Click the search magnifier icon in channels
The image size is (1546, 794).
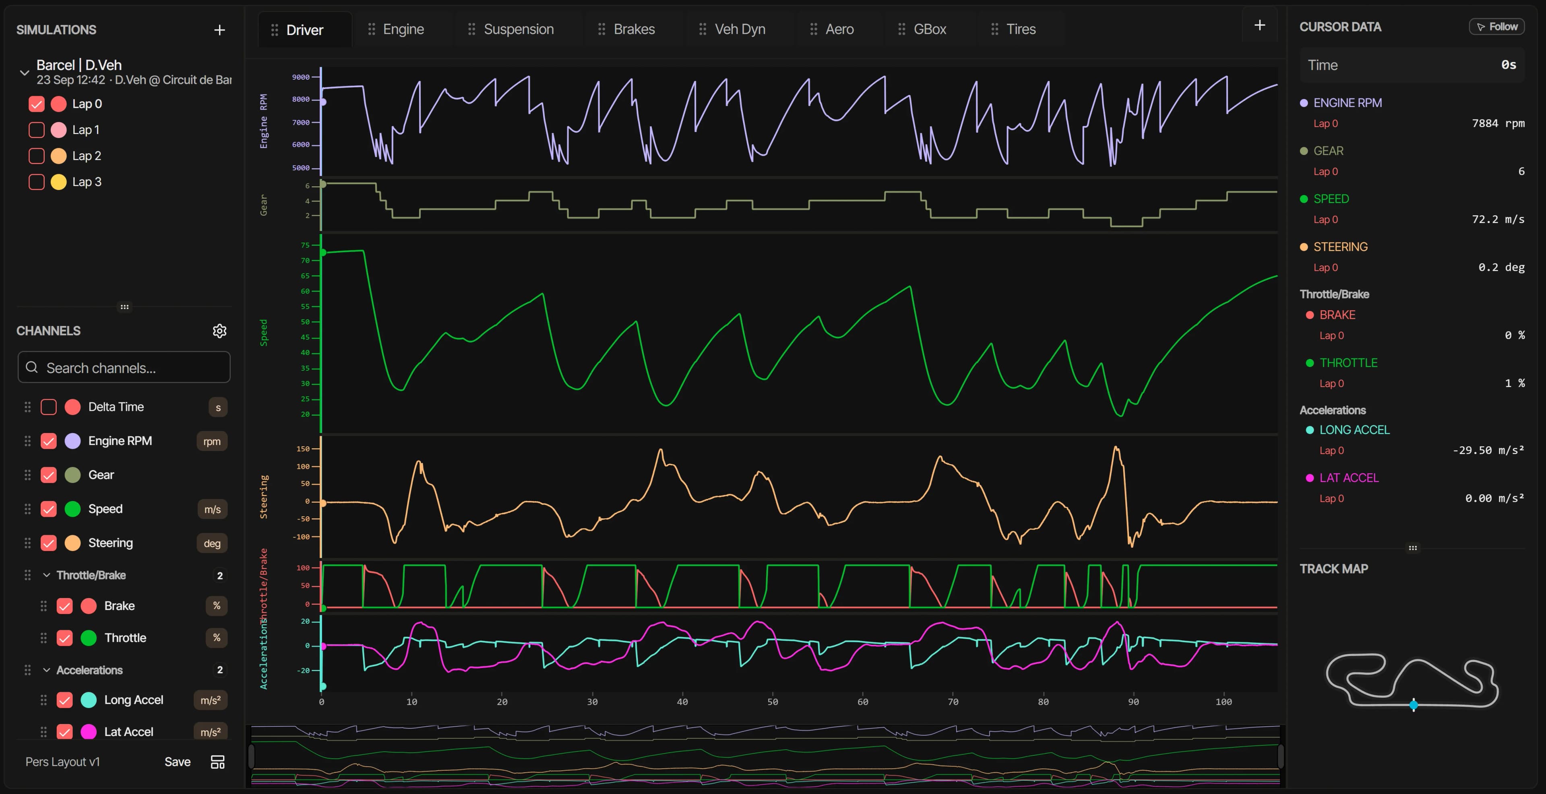32,367
